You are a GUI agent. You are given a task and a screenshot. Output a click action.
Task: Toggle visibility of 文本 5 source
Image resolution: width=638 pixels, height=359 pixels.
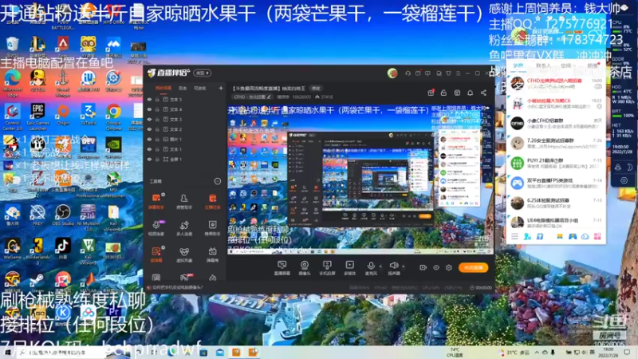tap(149, 99)
